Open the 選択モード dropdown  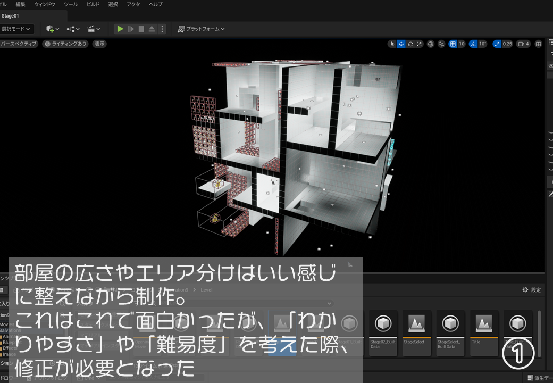click(17, 29)
